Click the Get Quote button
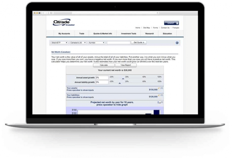This screenshot has height=158, width=232. point(139,42)
